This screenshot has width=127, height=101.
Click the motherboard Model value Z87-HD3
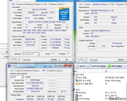click(x=105, y=13)
